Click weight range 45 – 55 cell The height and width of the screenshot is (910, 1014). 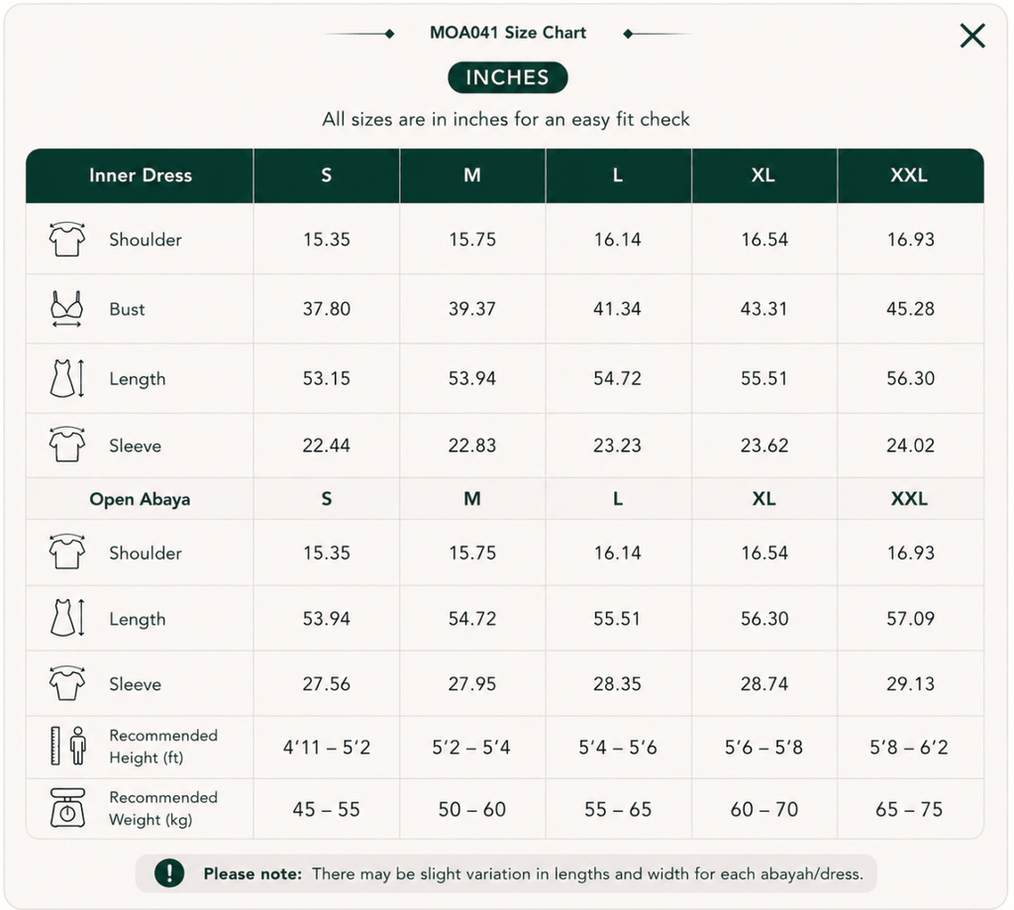pos(327,809)
